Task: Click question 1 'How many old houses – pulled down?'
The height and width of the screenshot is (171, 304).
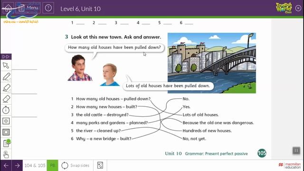Action: (x=113, y=99)
